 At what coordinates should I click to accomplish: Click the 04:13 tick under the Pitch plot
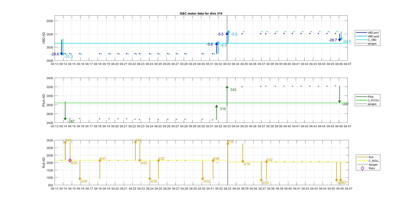55,126
